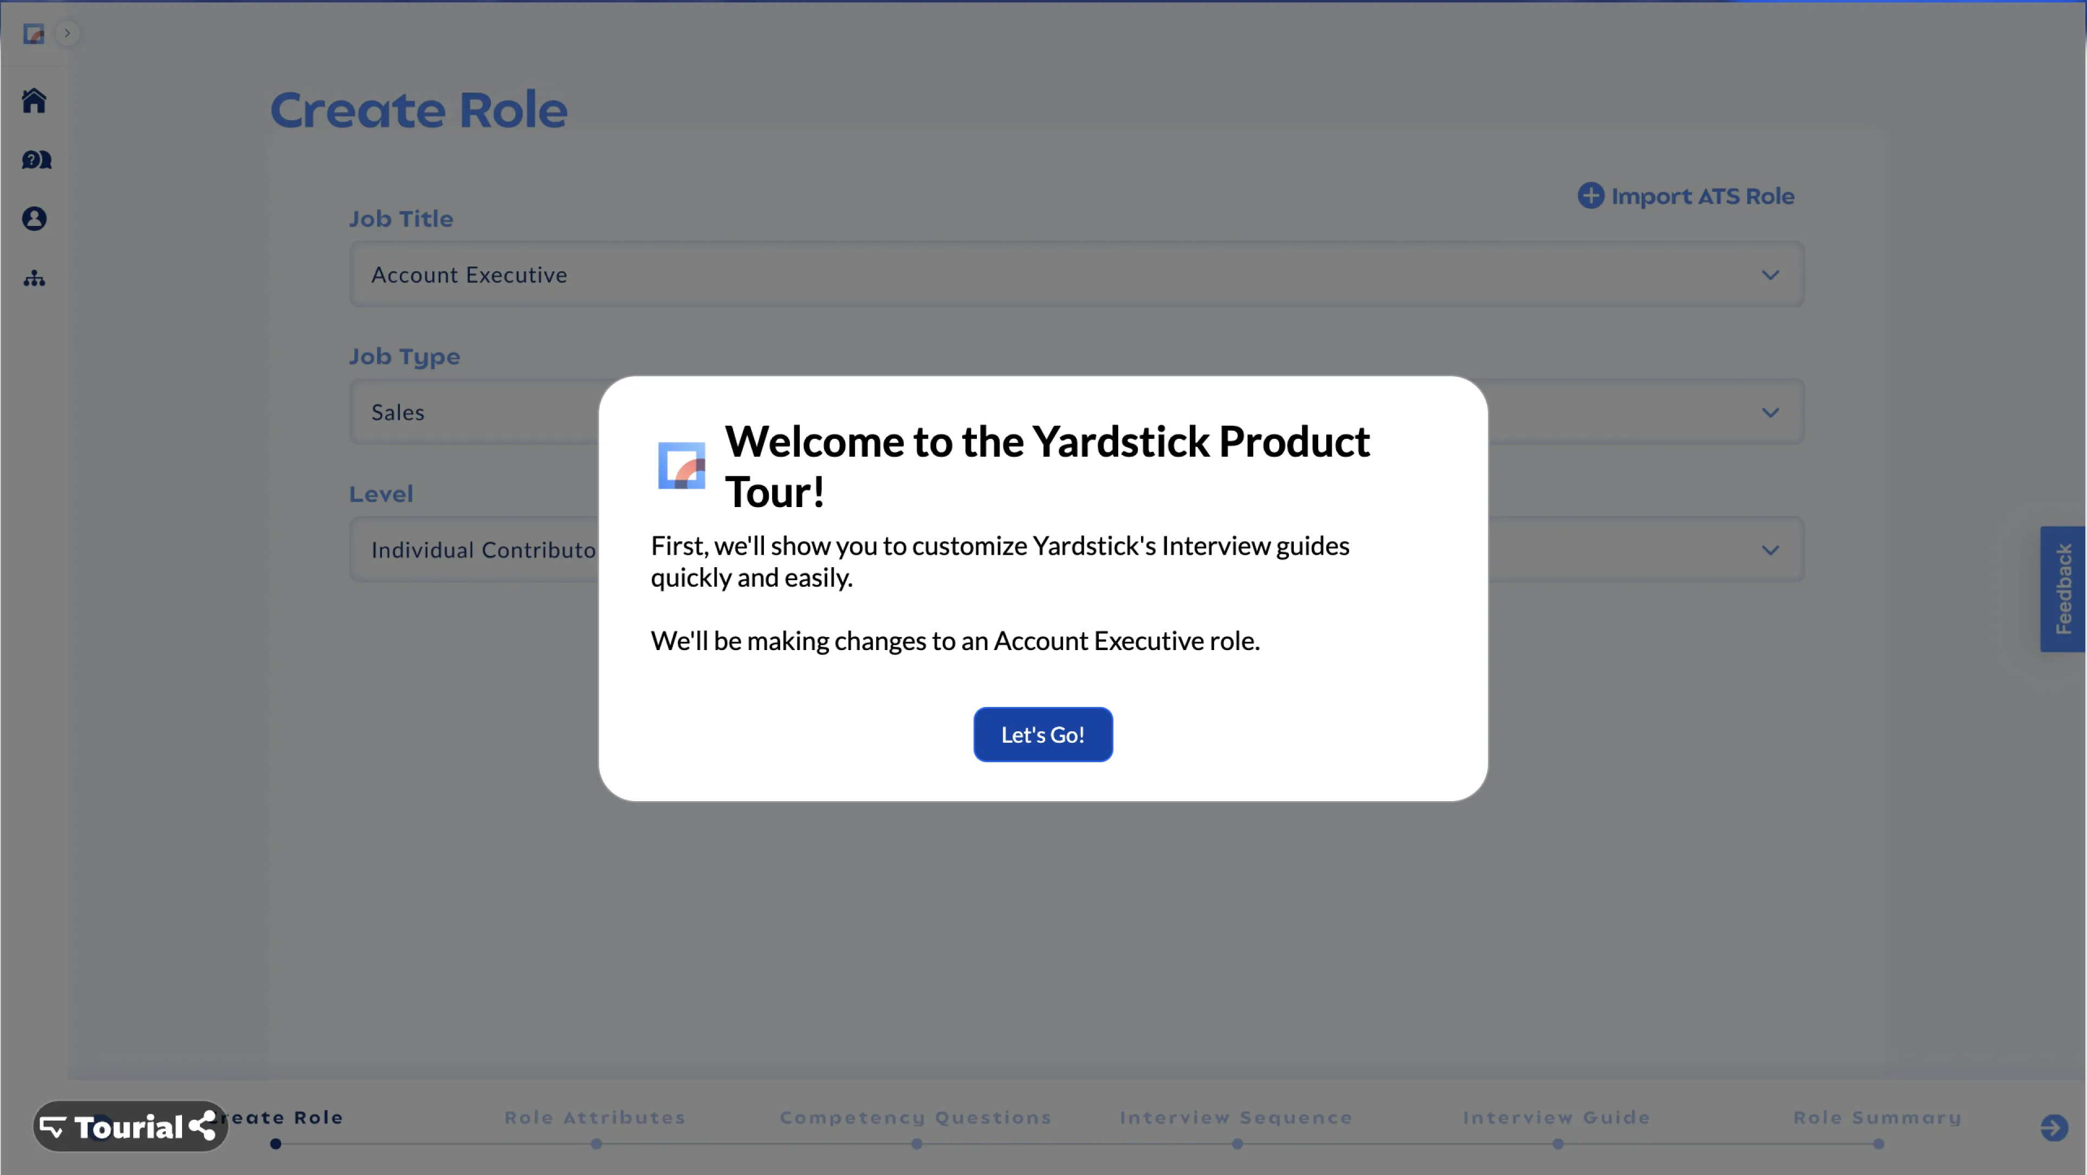Select the Interview Sequence step
The width and height of the screenshot is (2087, 1175).
click(1235, 1118)
